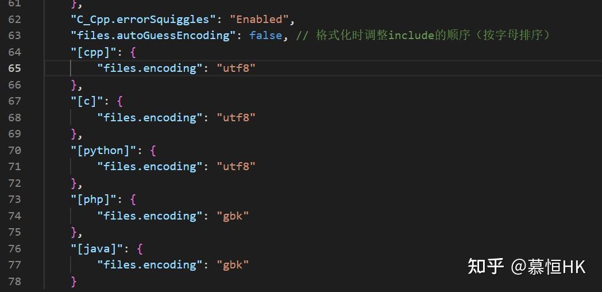Click the closing brace on line 78
The image size is (602, 292).
pos(74,281)
